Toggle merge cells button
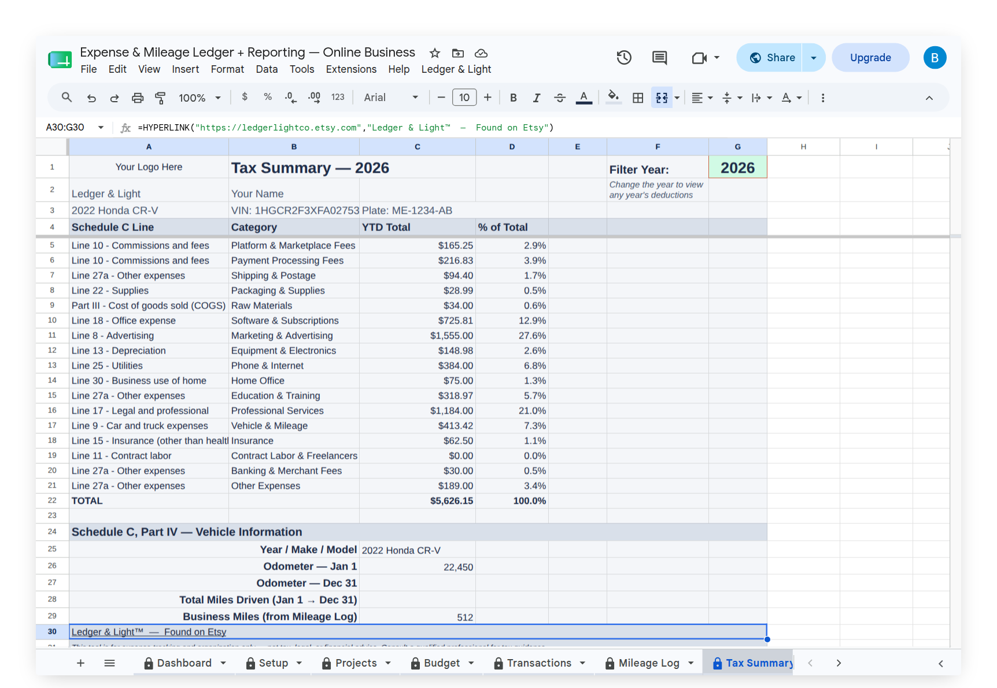 662,98
